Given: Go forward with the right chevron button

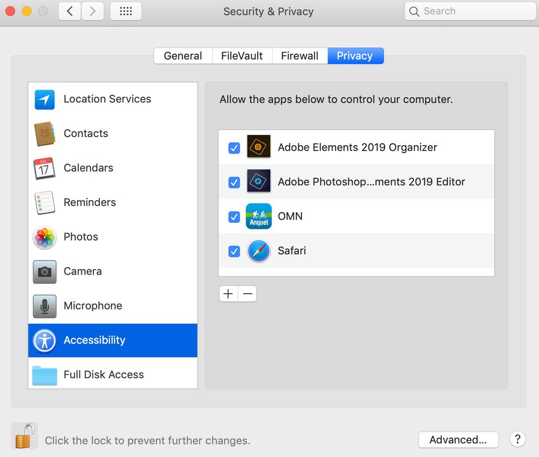Looking at the screenshot, I should click(x=92, y=11).
